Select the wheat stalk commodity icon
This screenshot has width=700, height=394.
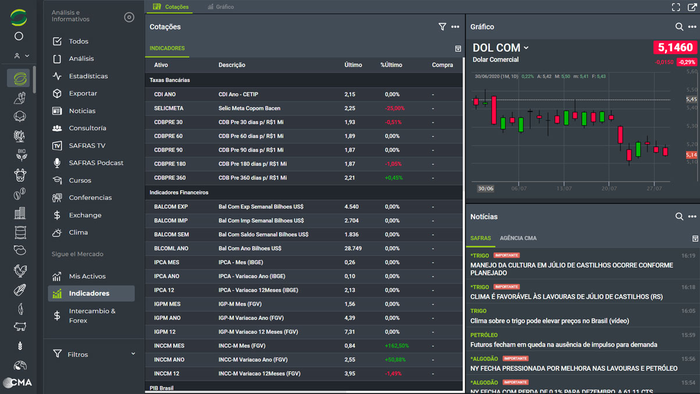20,346
